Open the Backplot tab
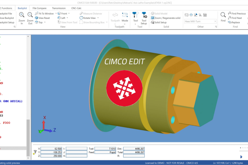 [x=22, y=8]
